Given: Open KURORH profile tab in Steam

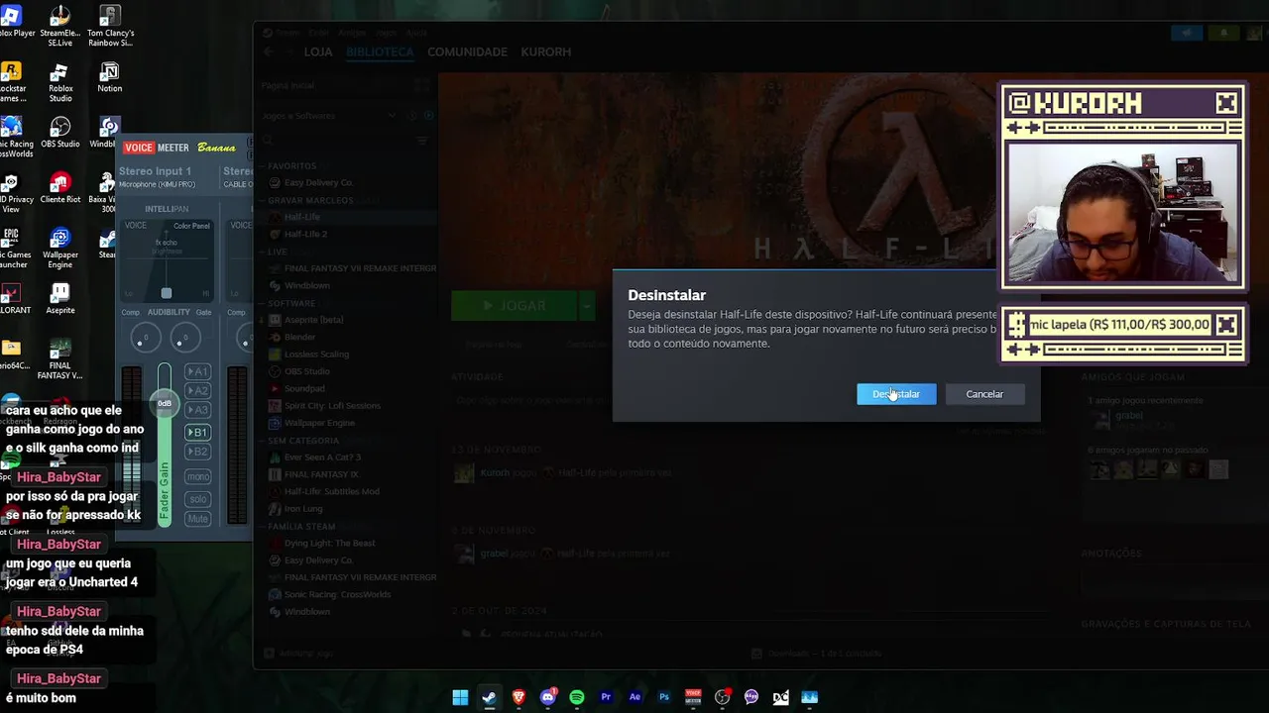Looking at the screenshot, I should point(546,51).
